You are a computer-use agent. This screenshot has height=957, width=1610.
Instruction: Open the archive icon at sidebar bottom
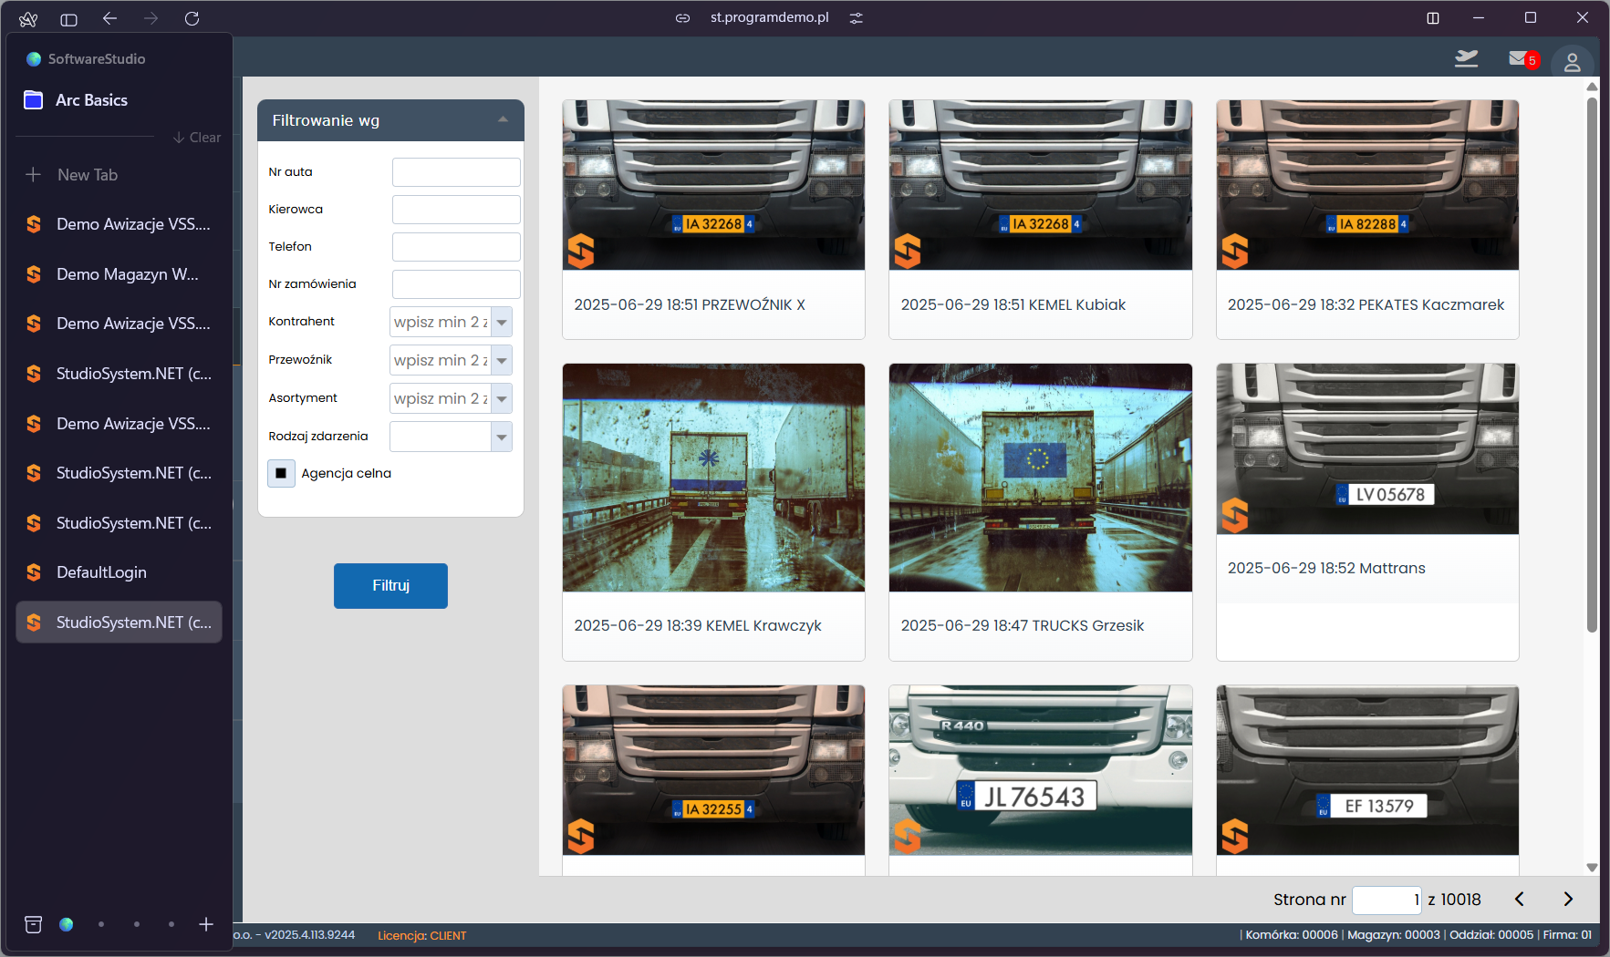coord(34,924)
